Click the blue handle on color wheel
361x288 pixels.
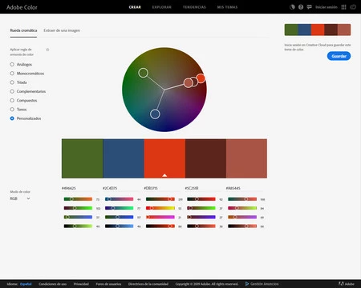[x=155, y=114]
